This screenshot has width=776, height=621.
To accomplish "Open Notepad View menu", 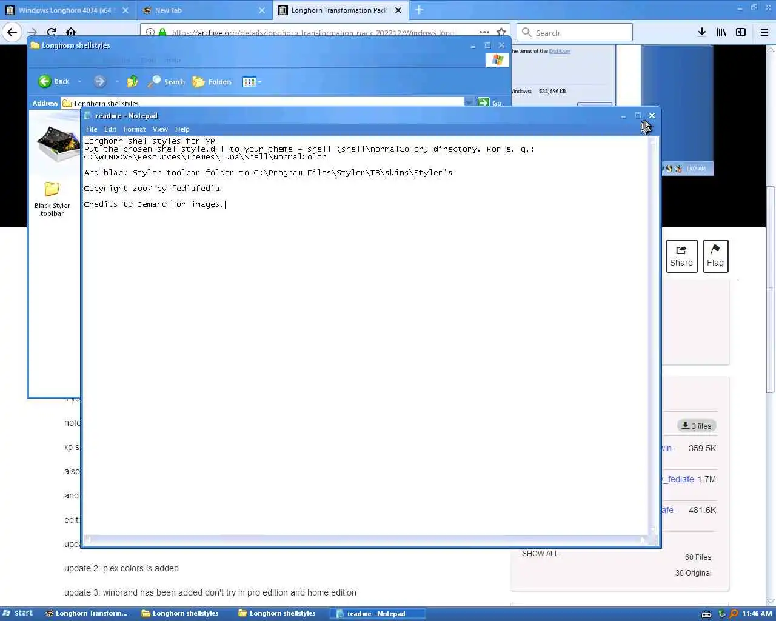I will pos(160,129).
